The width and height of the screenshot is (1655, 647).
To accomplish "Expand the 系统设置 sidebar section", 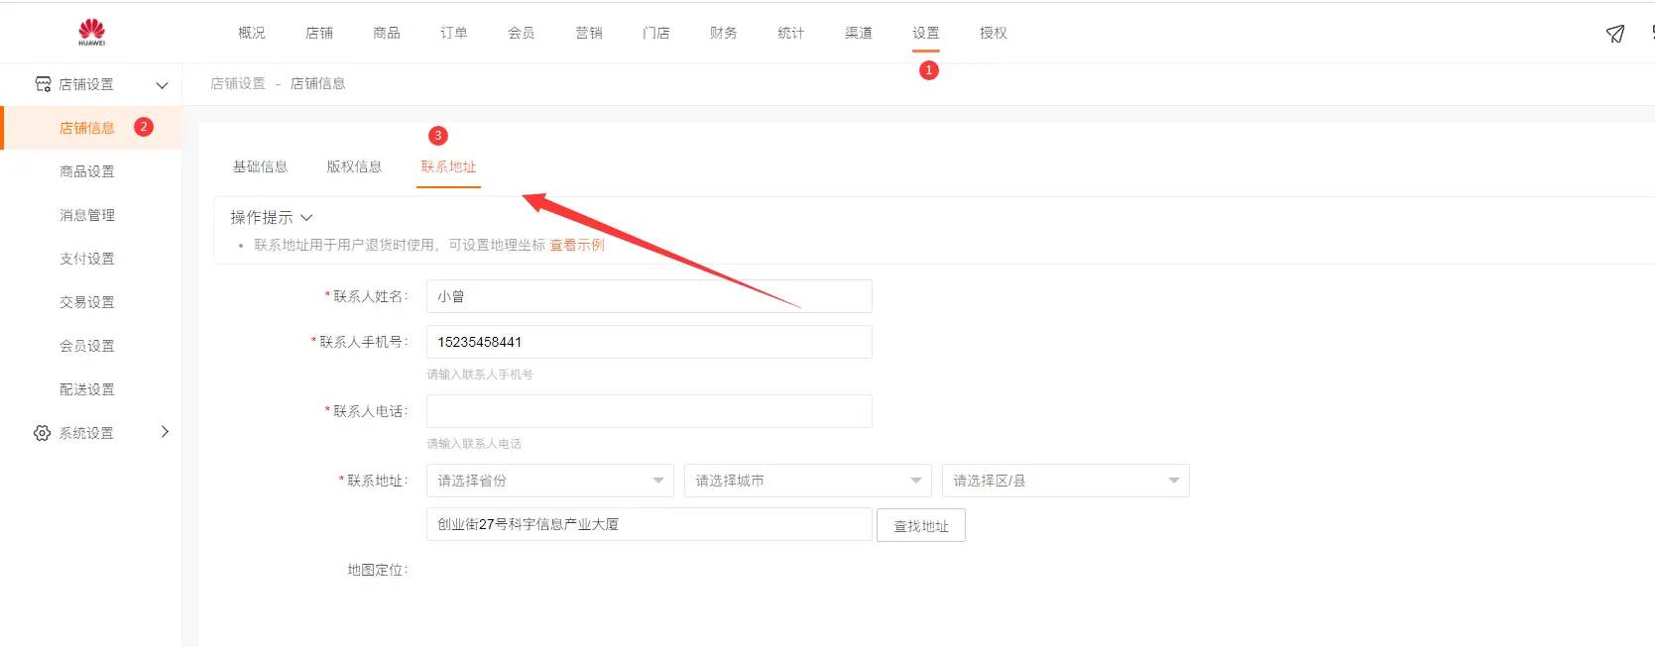I will (165, 432).
